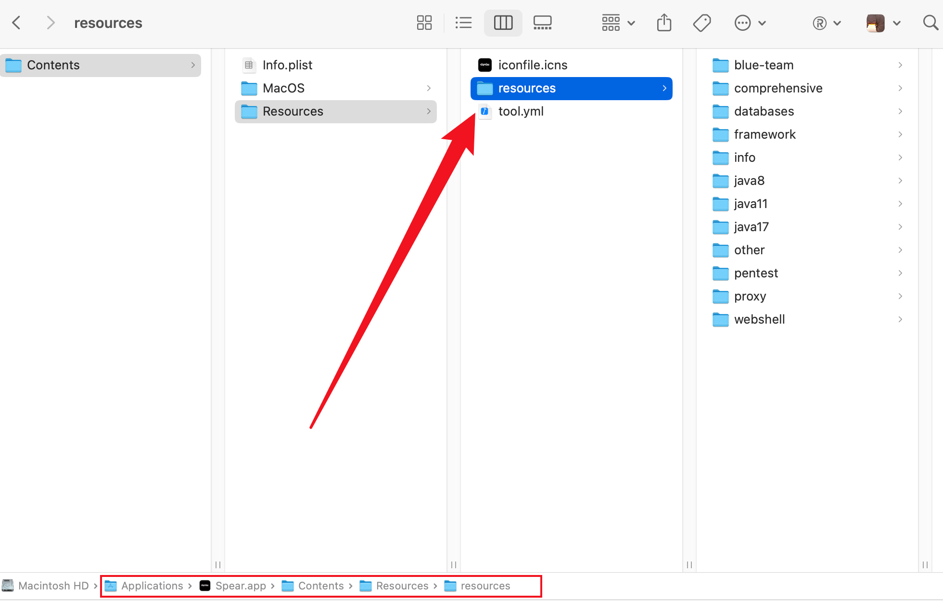943x601 pixels.
Task: Open the search magnifier icon
Action: click(x=930, y=23)
